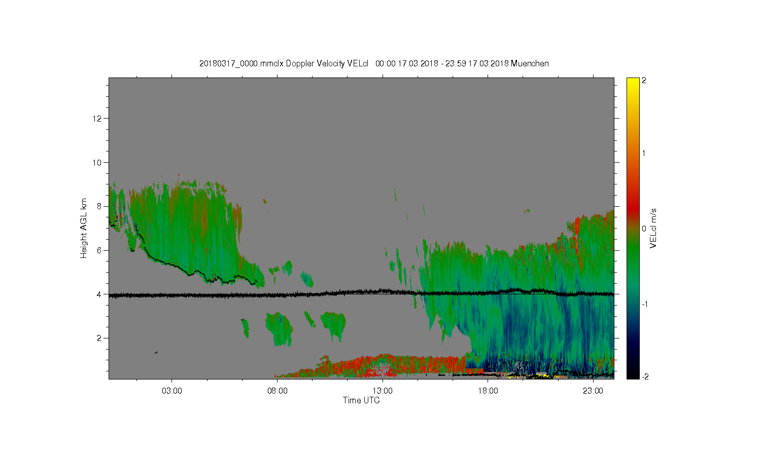This screenshot has height=456, width=761.
Task: Click the 18:00 time tick label
Action: (488, 391)
